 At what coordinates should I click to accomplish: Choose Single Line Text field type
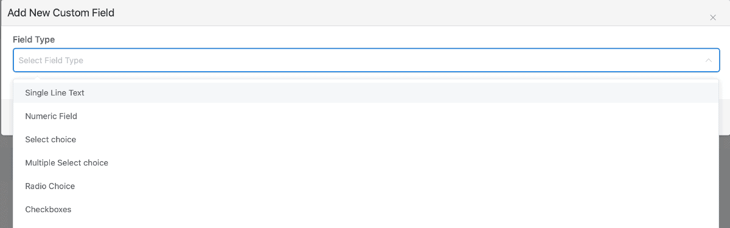365,93
